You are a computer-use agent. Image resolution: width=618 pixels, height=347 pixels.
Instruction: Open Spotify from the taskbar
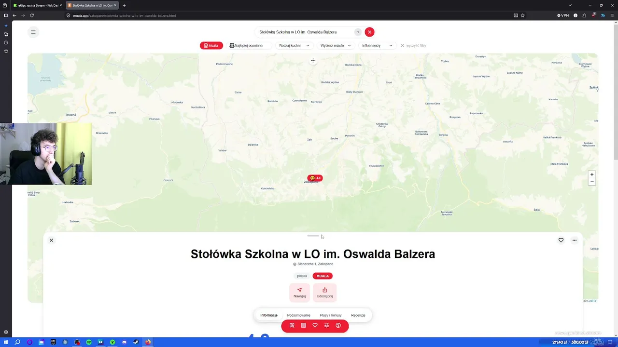pos(89,342)
